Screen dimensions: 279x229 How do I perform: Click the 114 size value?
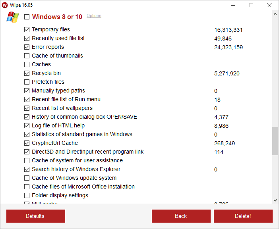coord(219,152)
